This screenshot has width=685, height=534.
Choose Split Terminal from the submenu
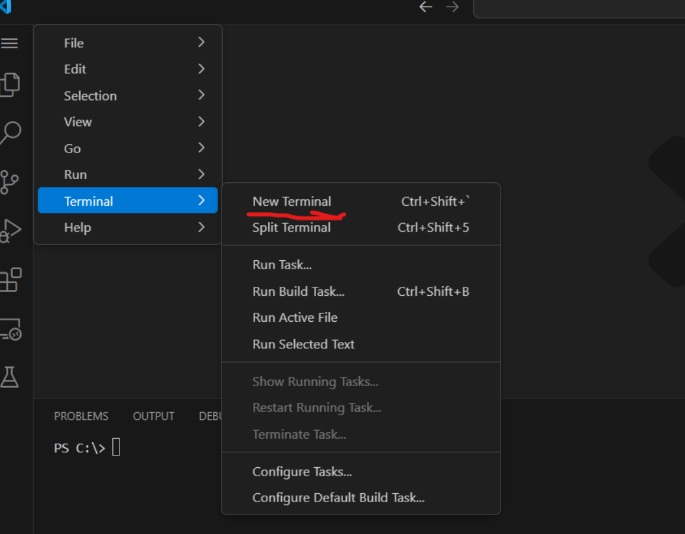click(x=361, y=228)
